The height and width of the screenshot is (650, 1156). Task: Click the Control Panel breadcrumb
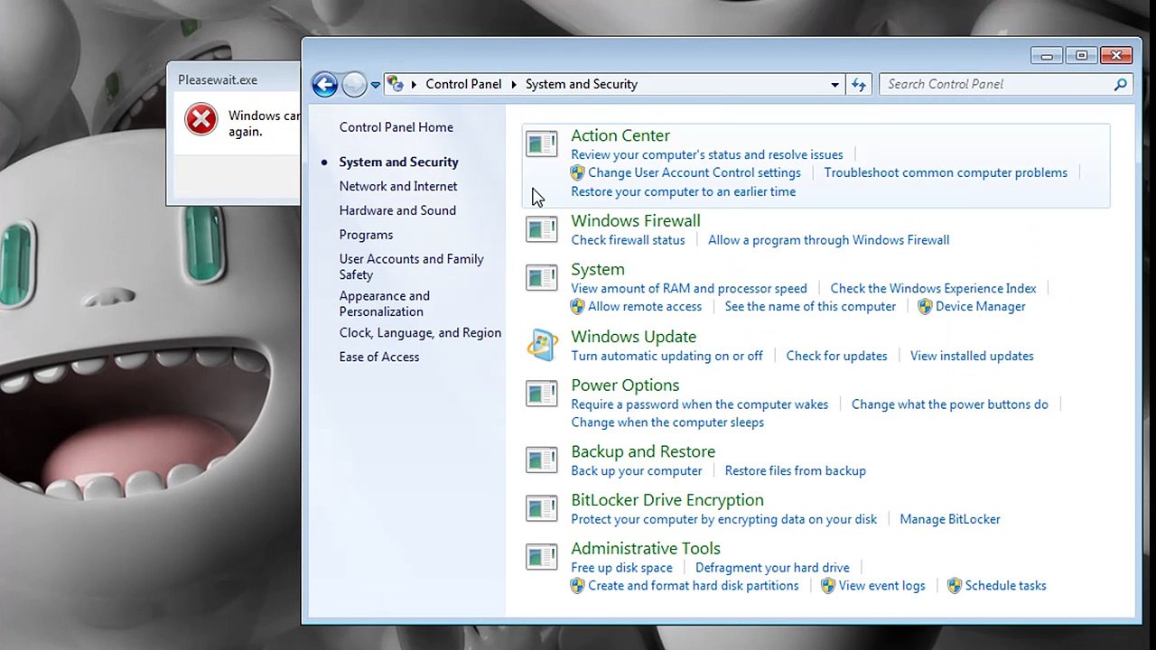pyautogui.click(x=463, y=84)
